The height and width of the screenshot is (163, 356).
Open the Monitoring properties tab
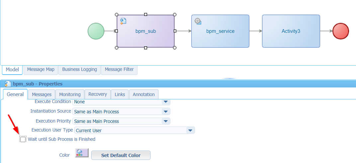70,94
